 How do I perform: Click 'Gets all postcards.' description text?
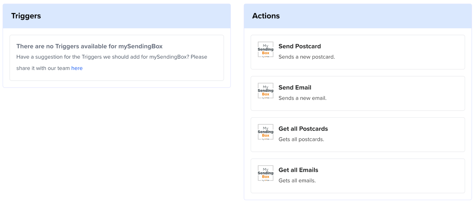tap(301, 139)
